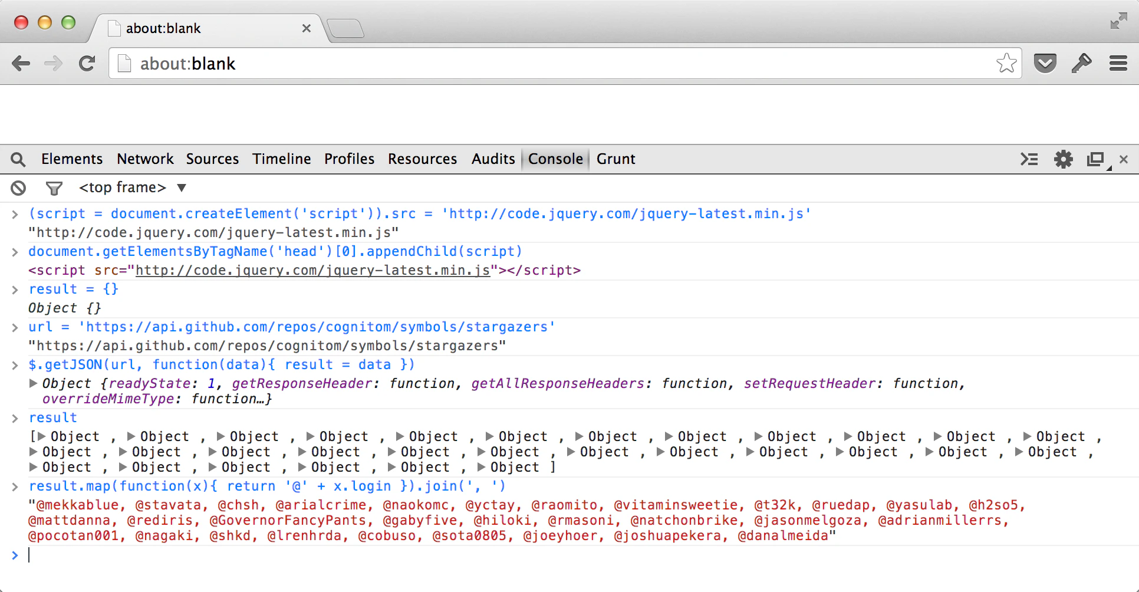Screen dimensions: 1139x592
Task: Click the DevTools search magnifier icon
Action: 18,159
